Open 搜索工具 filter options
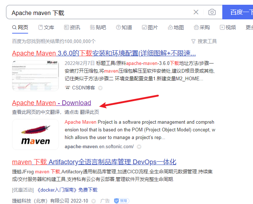The width and height of the screenshot is (253, 204). (x=204, y=41)
